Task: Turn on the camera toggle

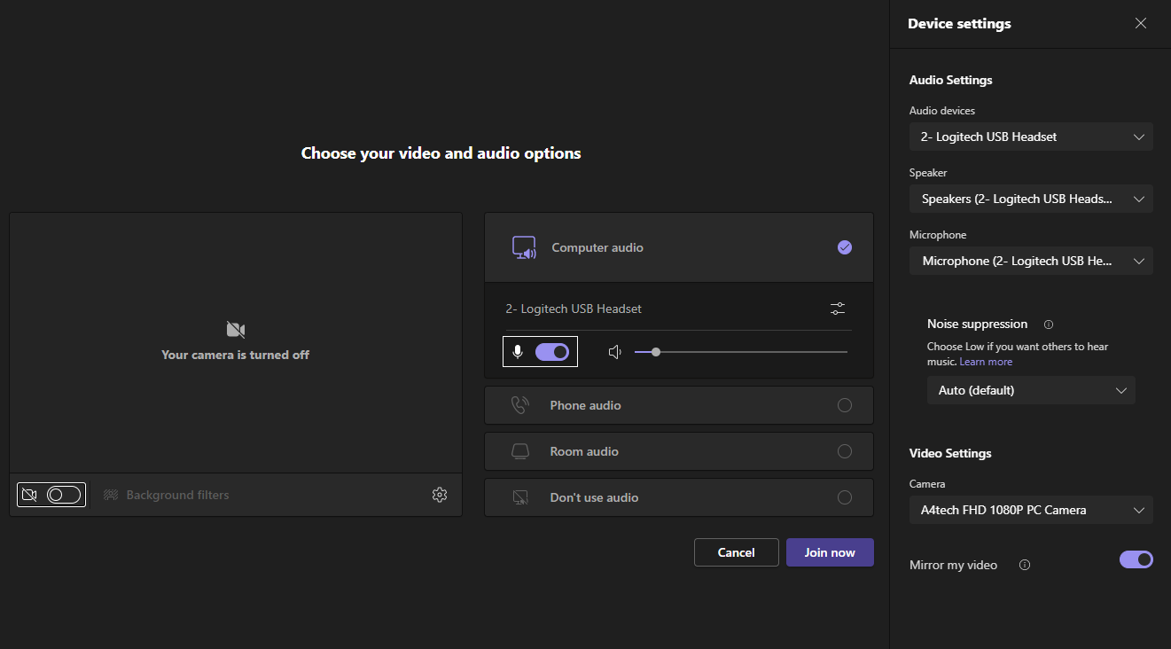Action: click(x=64, y=495)
